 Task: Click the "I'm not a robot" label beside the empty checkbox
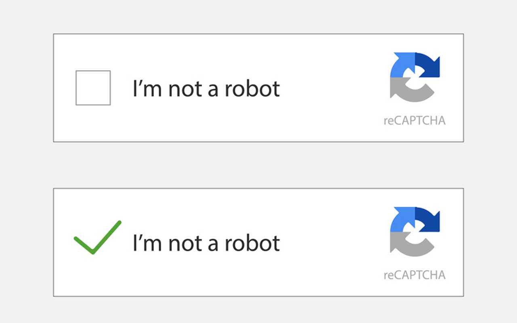tap(206, 88)
